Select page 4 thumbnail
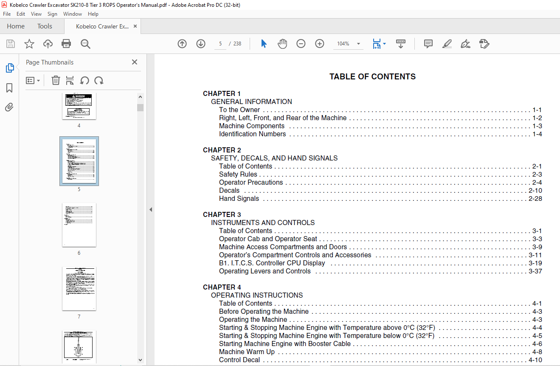 [x=79, y=106]
